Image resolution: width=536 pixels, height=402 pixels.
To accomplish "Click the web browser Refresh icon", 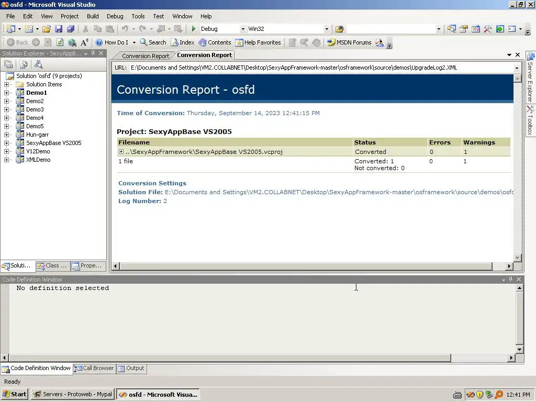I will tap(60, 42).
